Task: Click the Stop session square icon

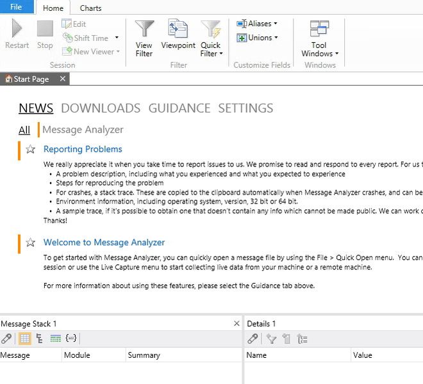Action: point(45,28)
